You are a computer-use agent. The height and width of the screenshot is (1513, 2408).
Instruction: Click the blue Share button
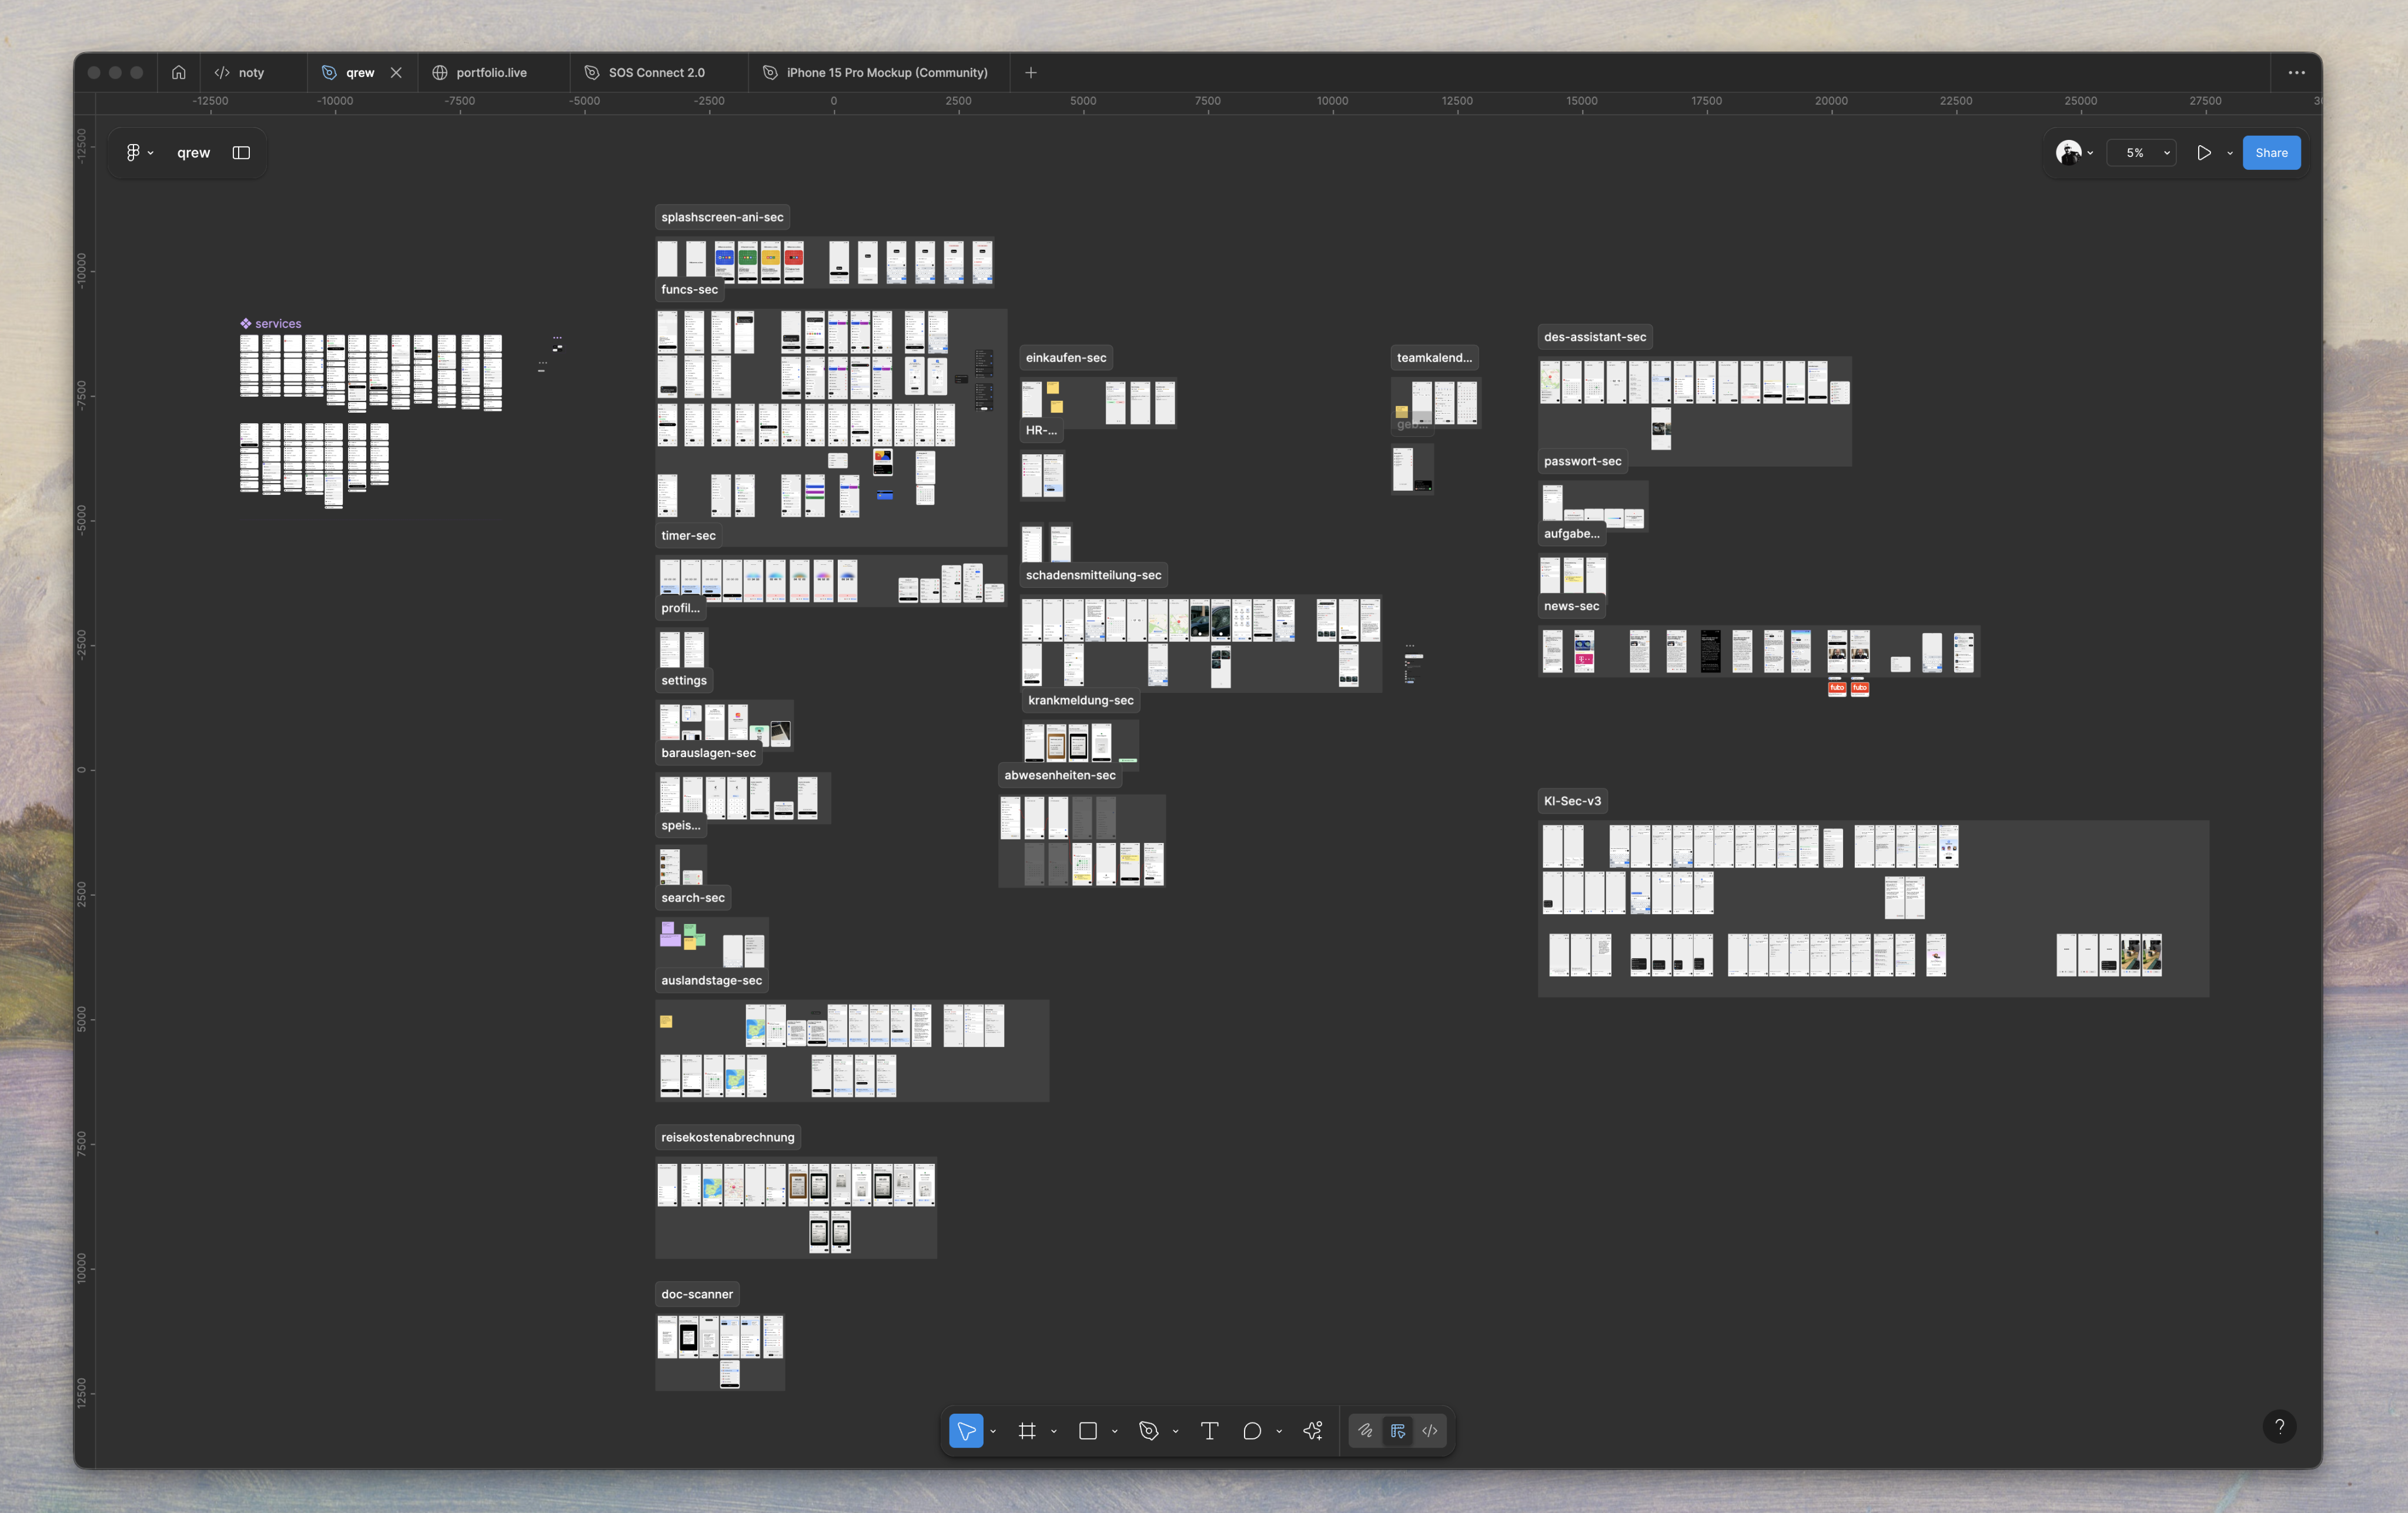(2270, 153)
